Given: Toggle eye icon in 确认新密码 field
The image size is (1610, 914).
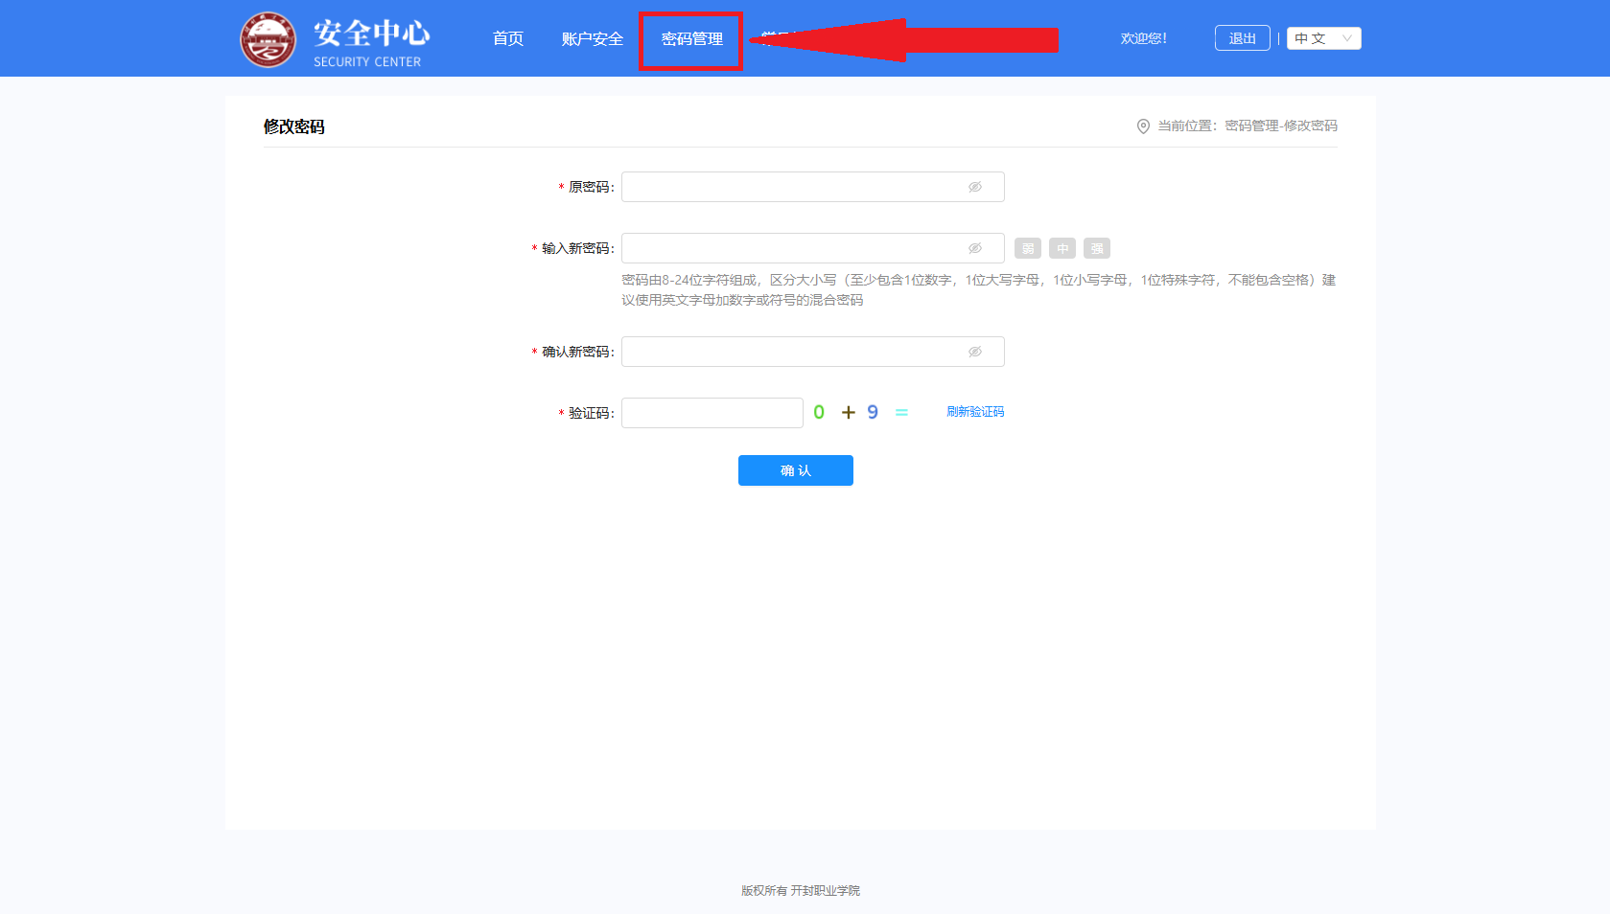Looking at the screenshot, I should [x=974, y=352].
